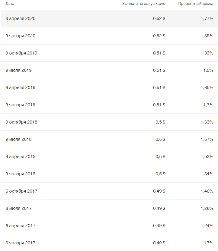Viewport: 218px width, 251px height.
Task: Open the 9 января 2020 row
Action: pos(109,36)
